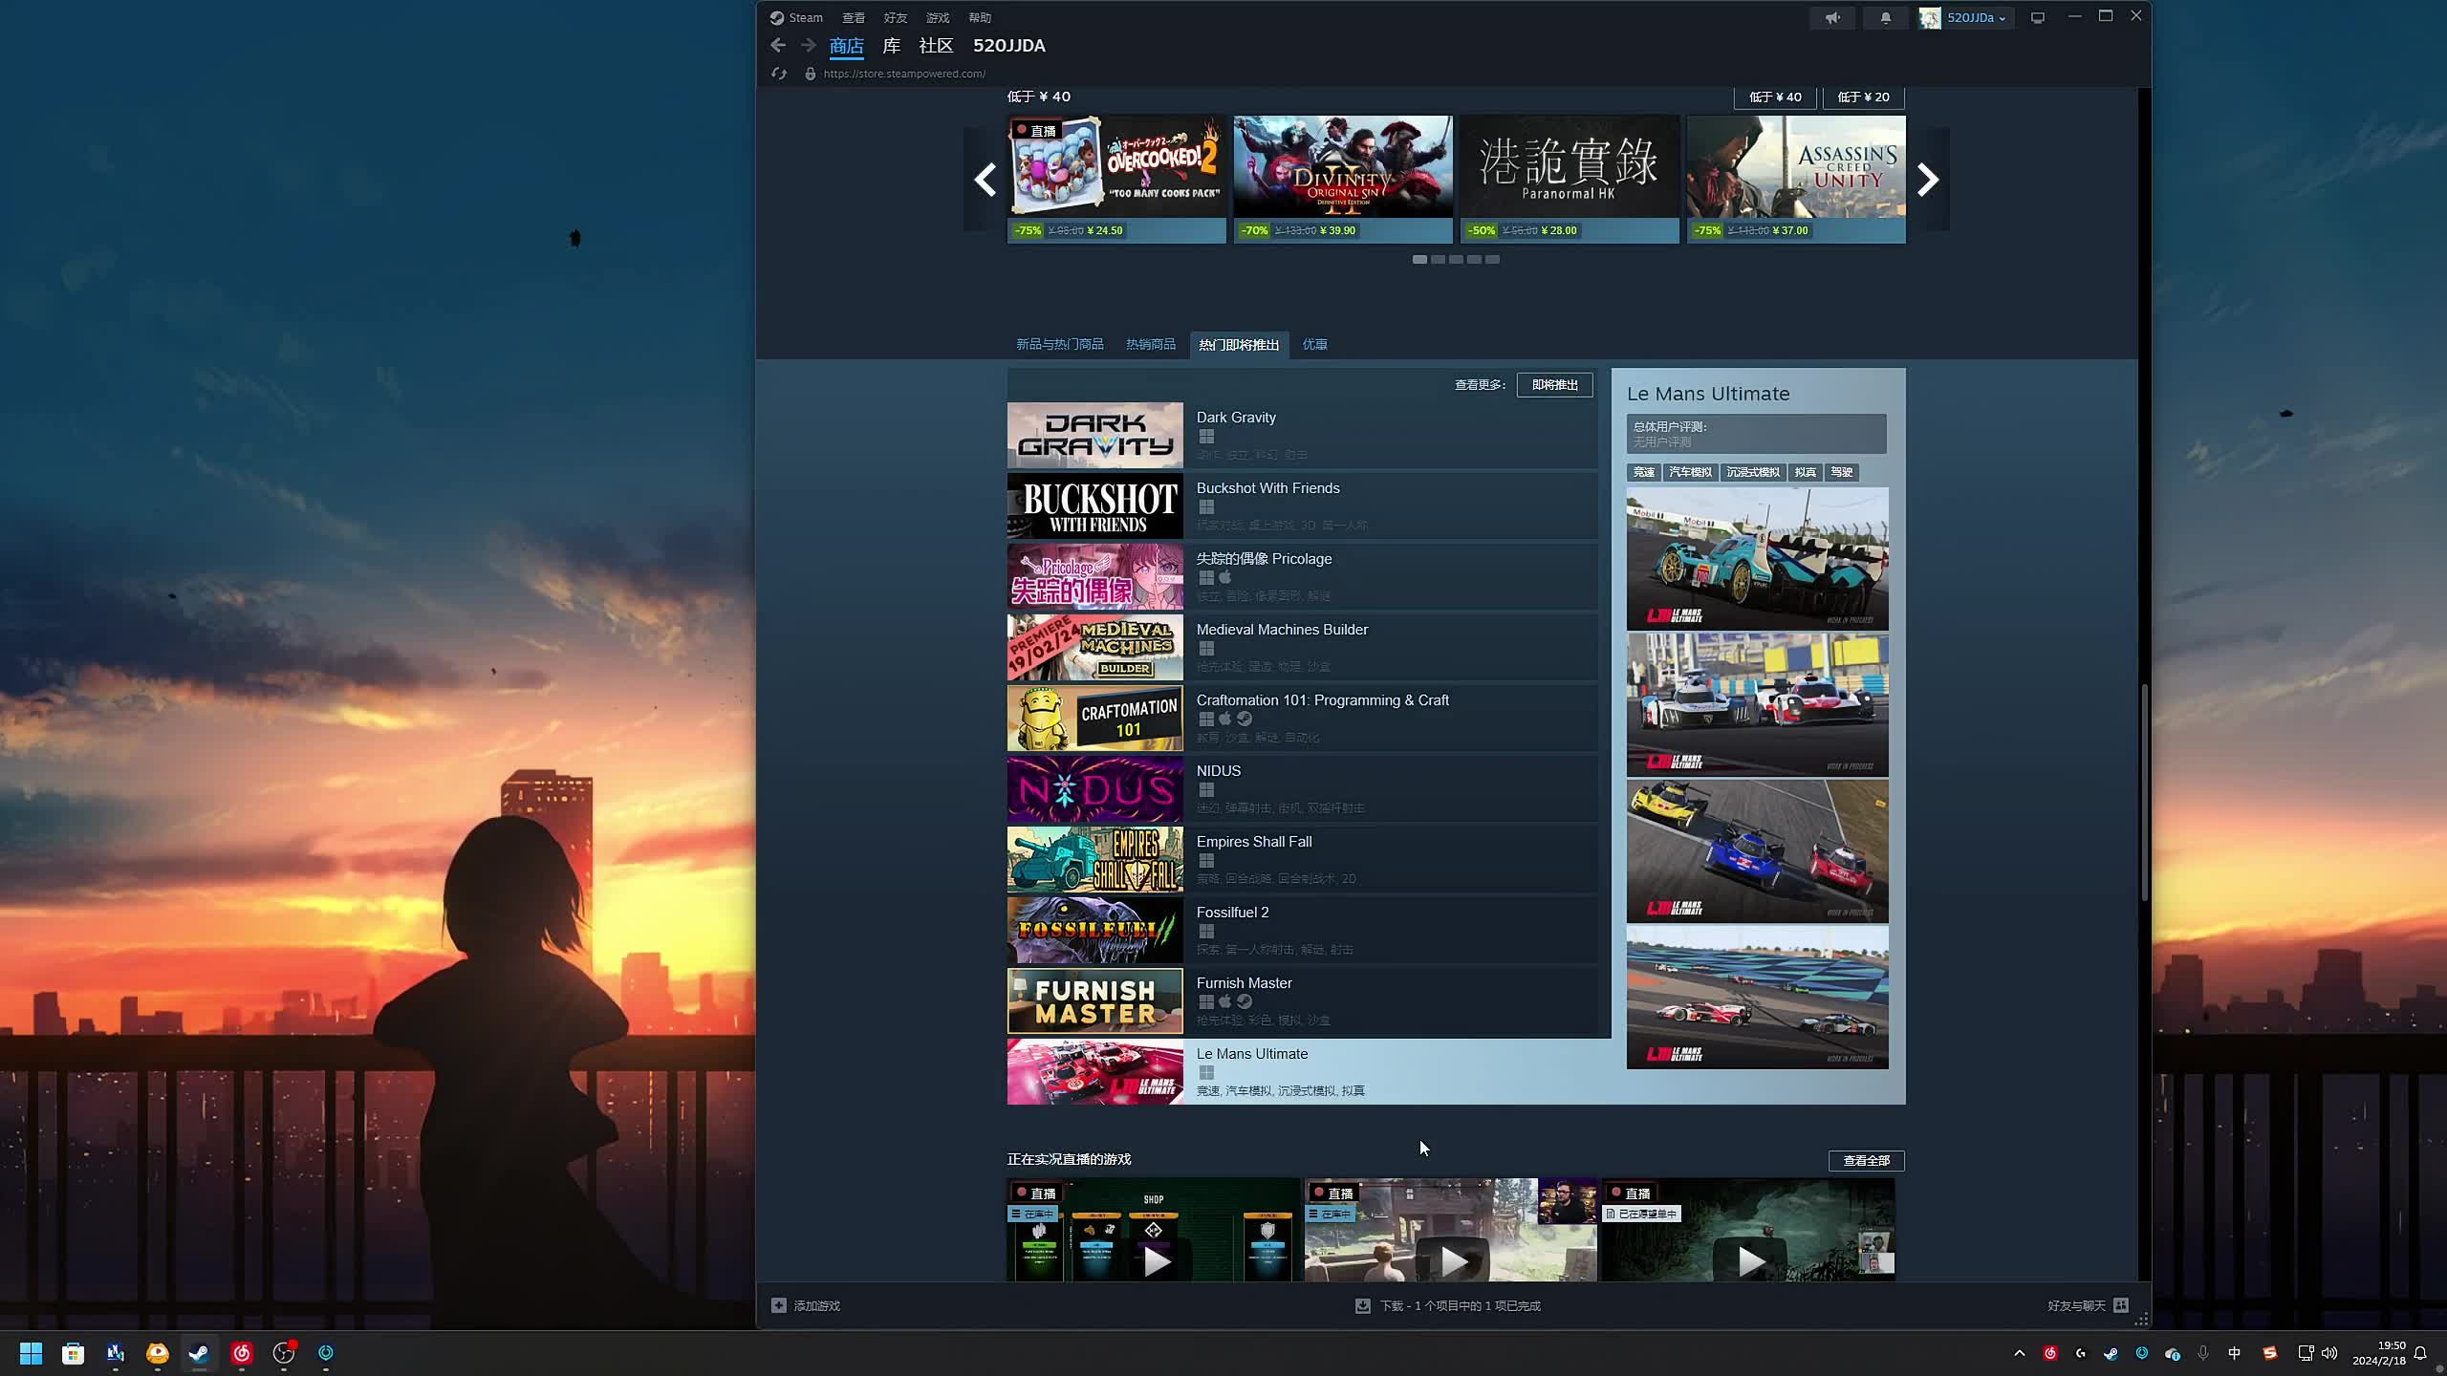This screenshot has height=1376, width=2447.
Task: Go to previous carousel items with the left chevron
Action: [x=985, y=180]
